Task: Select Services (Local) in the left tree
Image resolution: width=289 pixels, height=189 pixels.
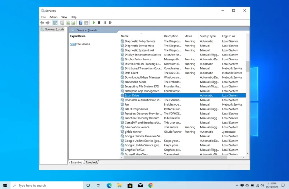Action: pos(54,29)
